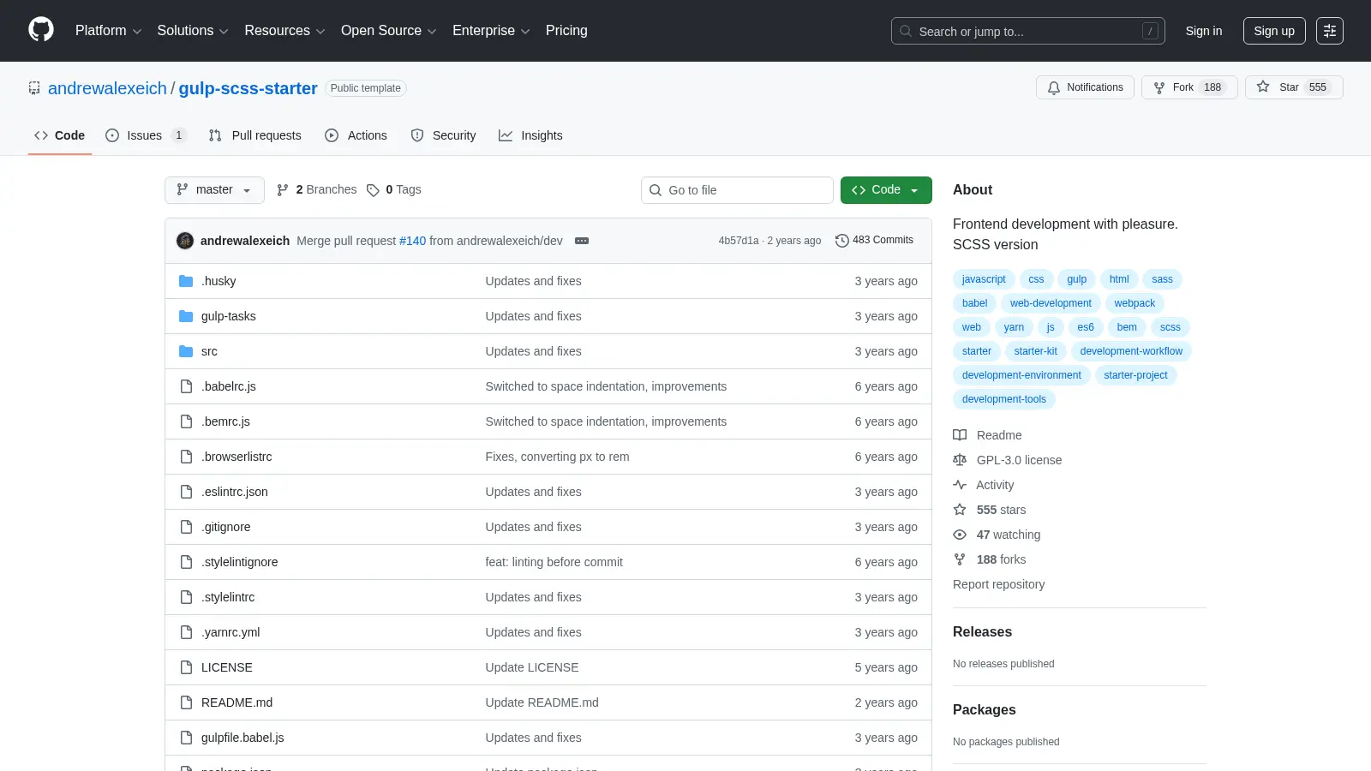1371x771 pixels.
Task: Click the branch icon next to 2 Branches
Action: pyautogui.click(x=283, y=190)
